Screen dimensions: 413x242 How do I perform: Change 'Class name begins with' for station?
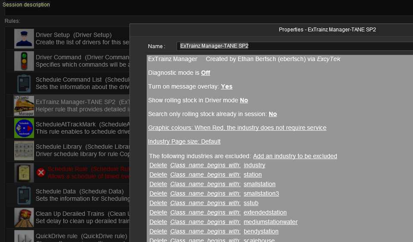click(205, 175)
